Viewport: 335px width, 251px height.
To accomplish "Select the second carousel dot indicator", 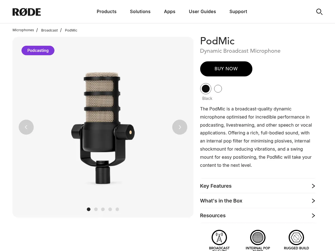I will 96,209.
